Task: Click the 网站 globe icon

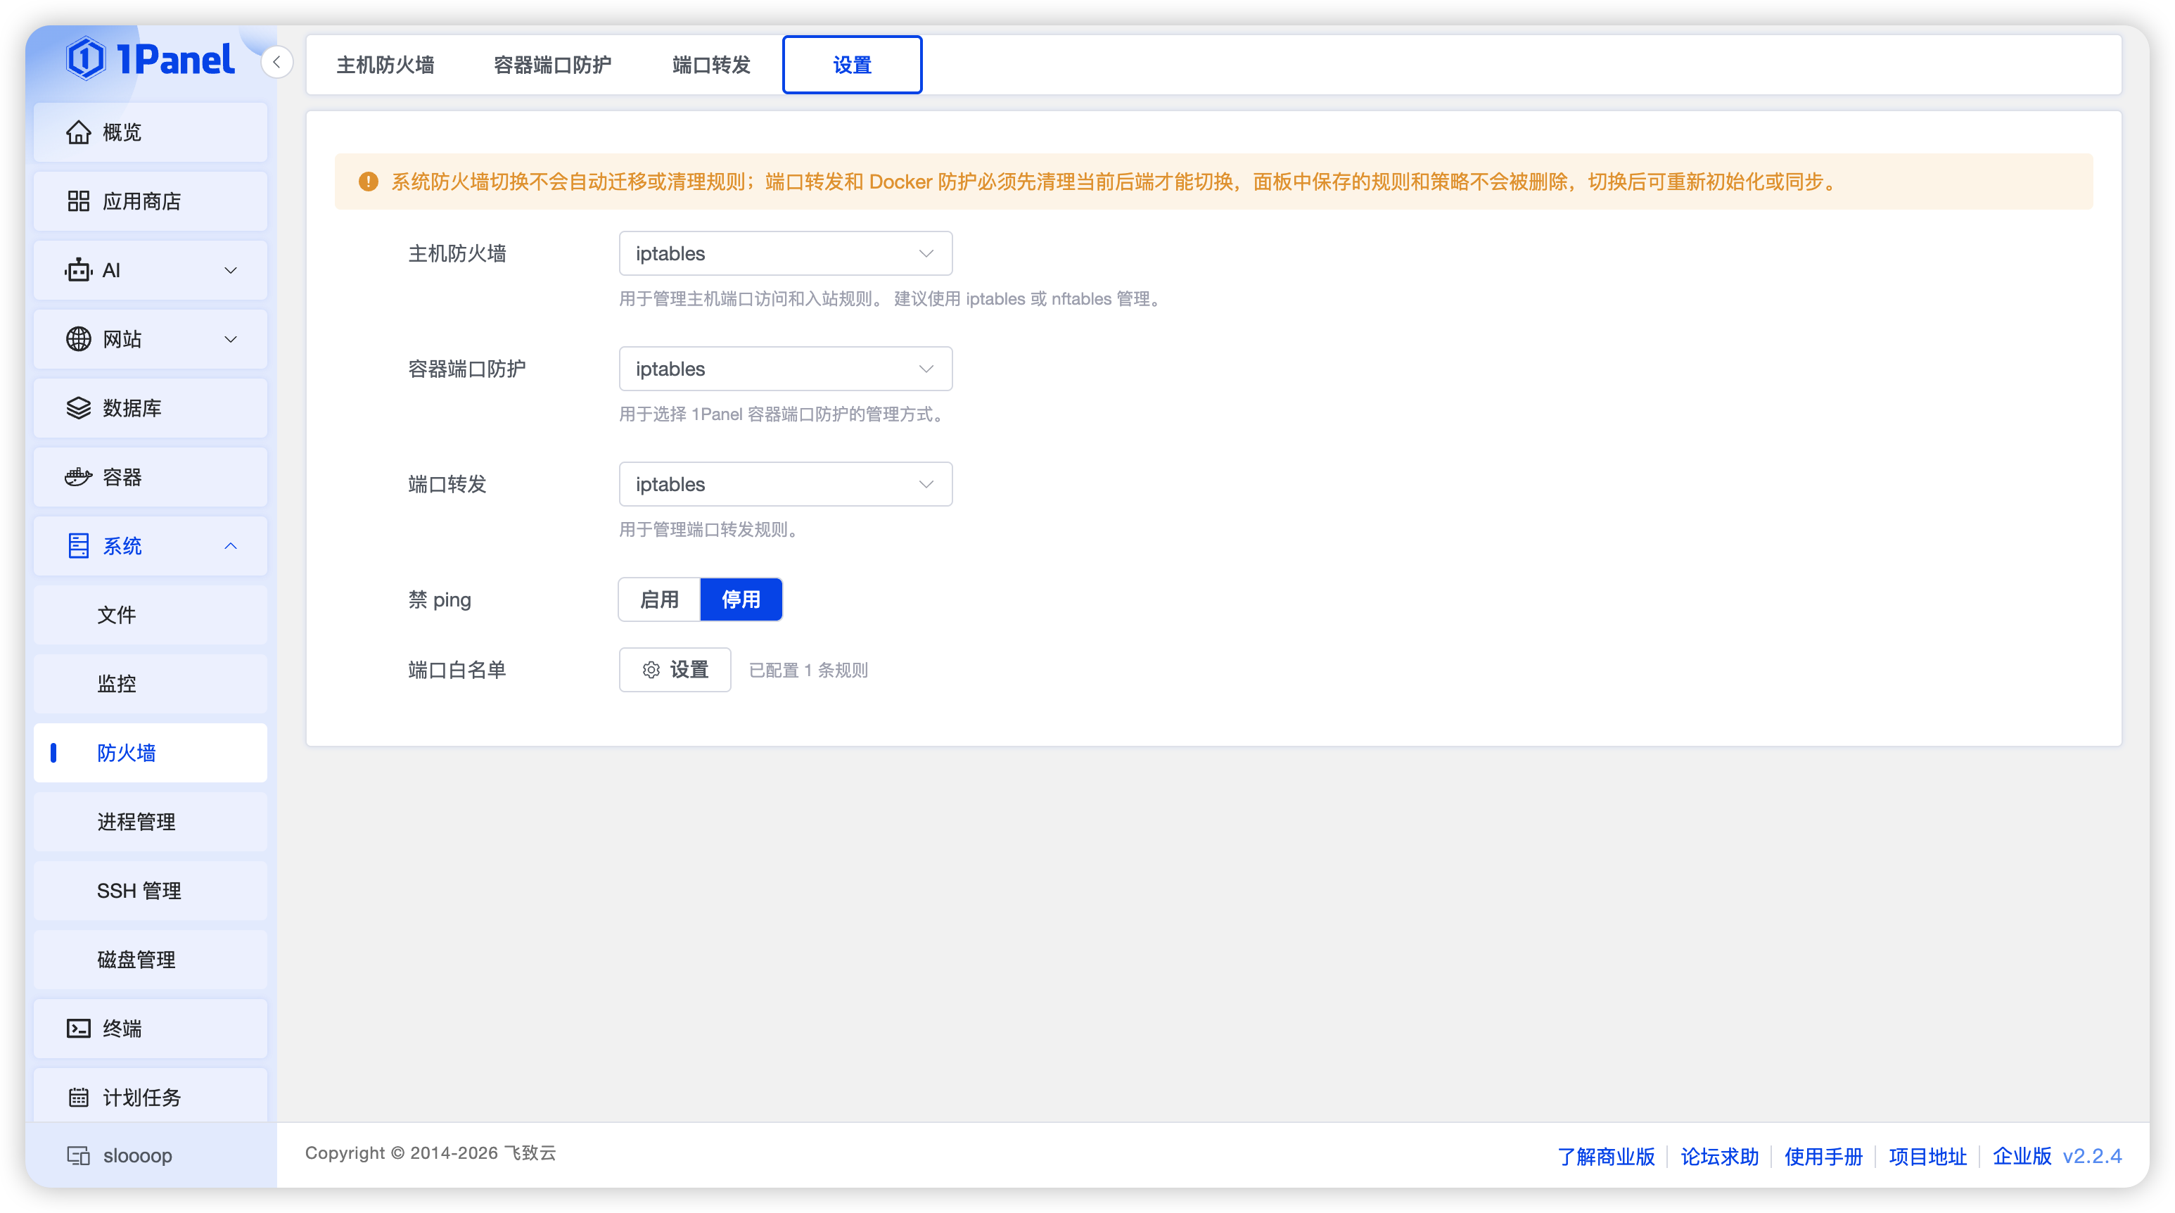Action: (x=79, y=338)
